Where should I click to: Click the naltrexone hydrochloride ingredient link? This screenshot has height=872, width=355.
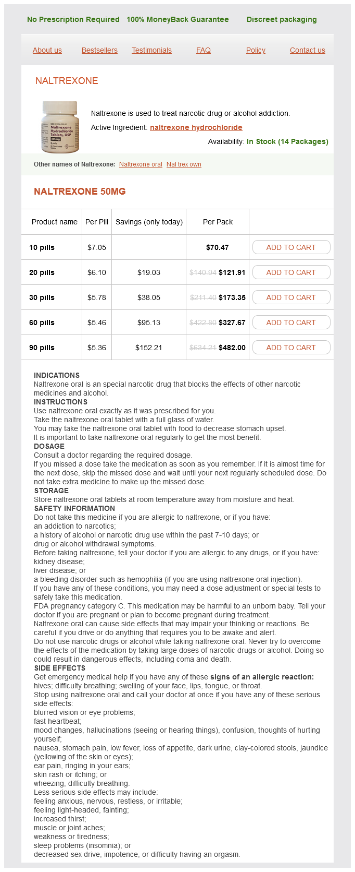coord(196,127)
